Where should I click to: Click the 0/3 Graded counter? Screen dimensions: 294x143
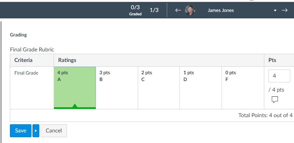[135, 10]
